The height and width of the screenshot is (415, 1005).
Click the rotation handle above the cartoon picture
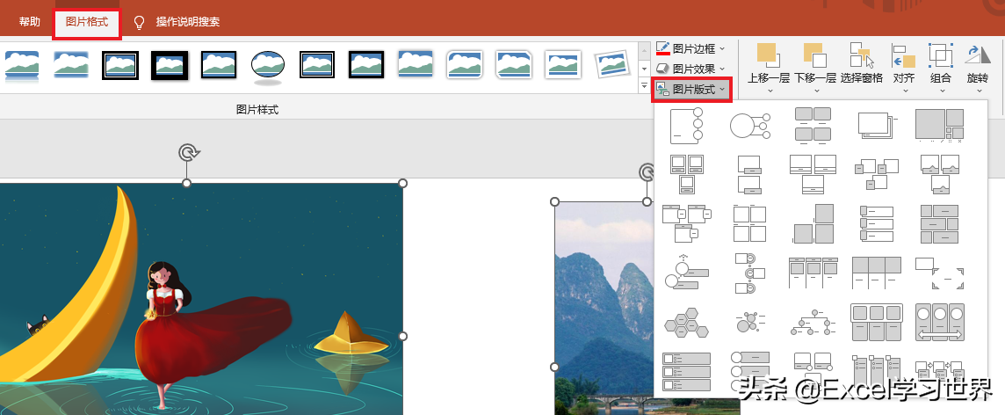[x=187, y=153]
